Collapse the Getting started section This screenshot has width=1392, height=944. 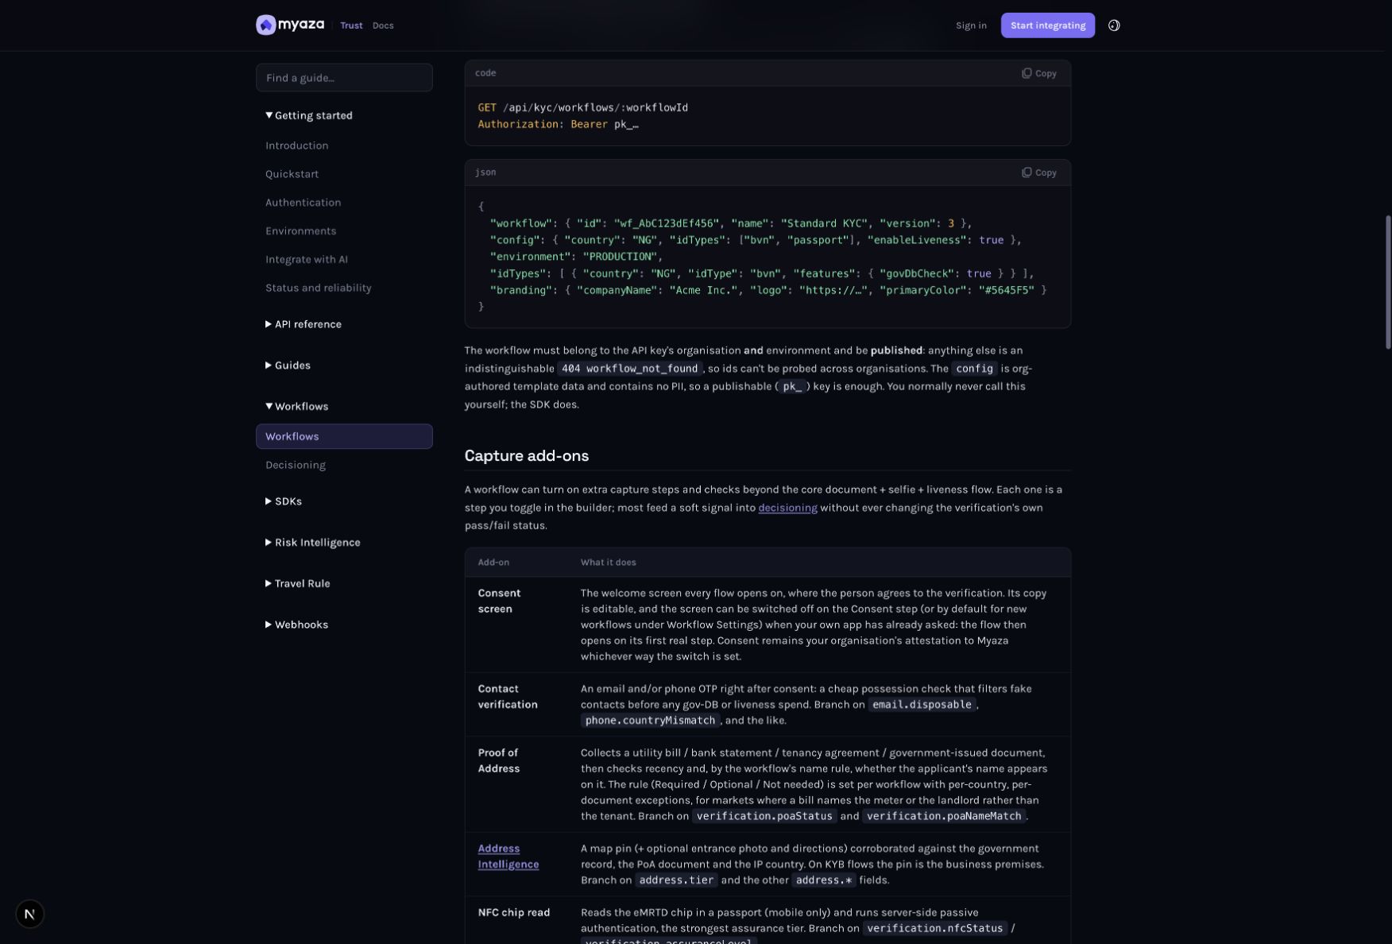(309, 115)
